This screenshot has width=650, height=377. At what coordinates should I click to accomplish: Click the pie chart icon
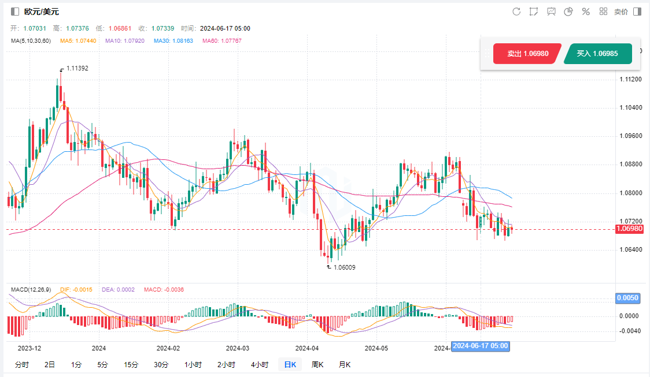(568, 12)
